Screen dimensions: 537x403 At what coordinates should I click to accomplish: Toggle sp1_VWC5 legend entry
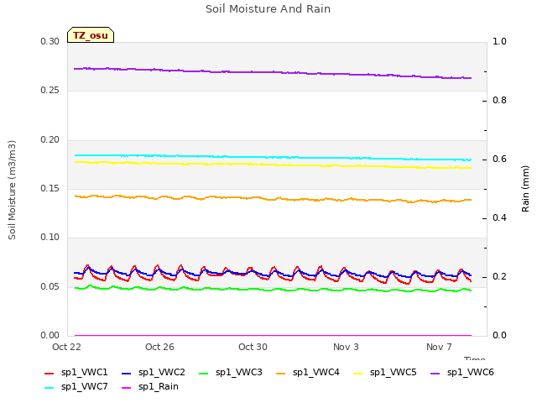[385, 373]
